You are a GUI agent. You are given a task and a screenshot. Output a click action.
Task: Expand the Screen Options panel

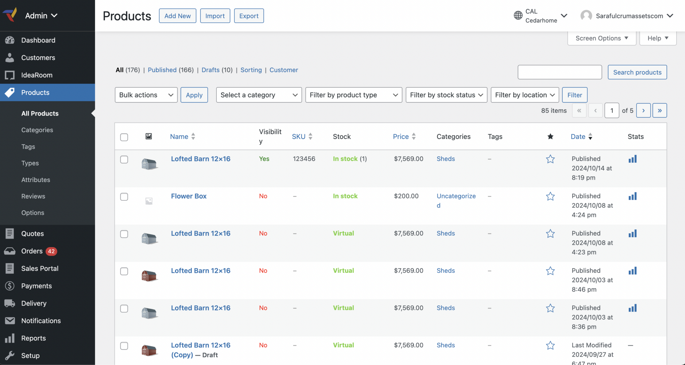click(x=601, y=38)
